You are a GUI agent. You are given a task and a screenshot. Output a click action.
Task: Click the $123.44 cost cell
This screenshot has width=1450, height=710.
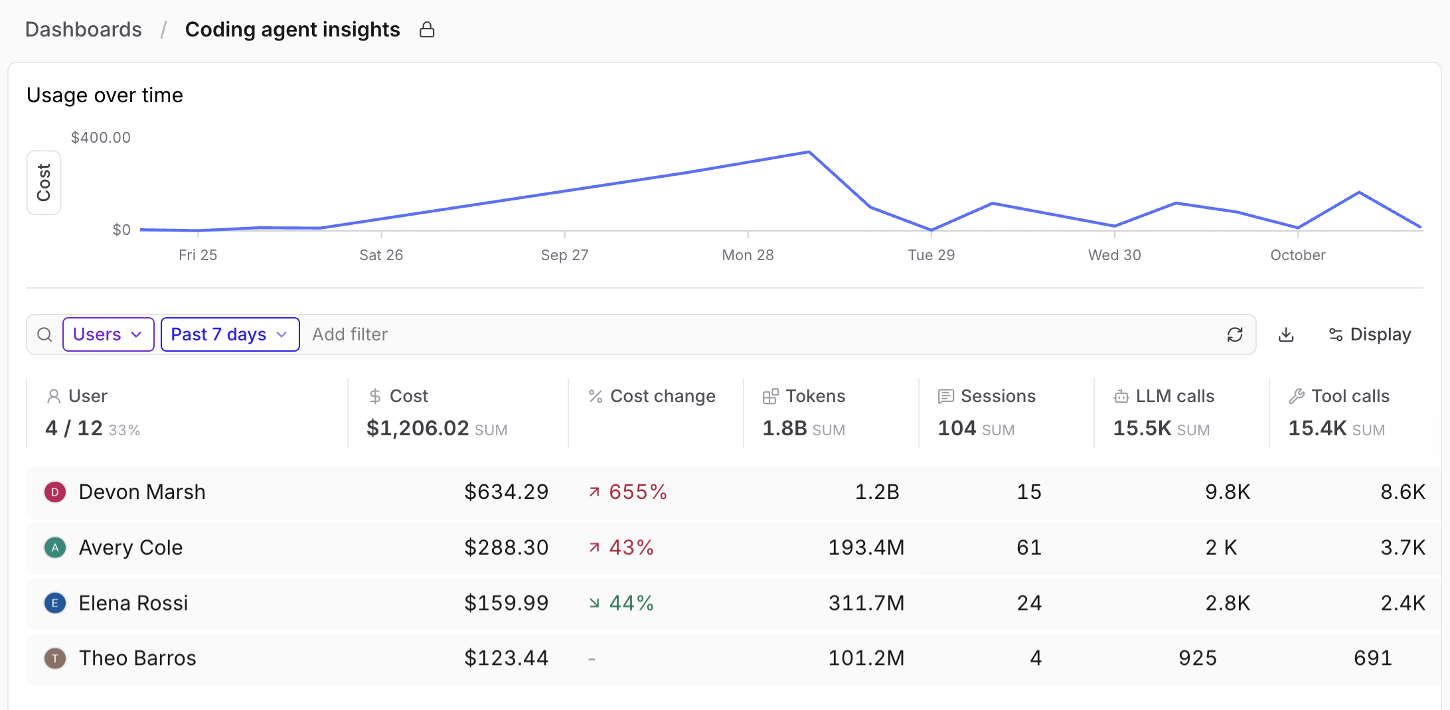507,658
